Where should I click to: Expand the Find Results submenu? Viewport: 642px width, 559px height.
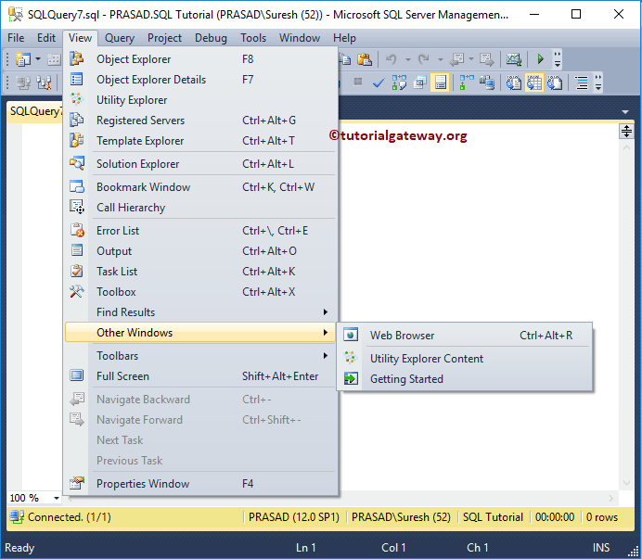(201, 312)
